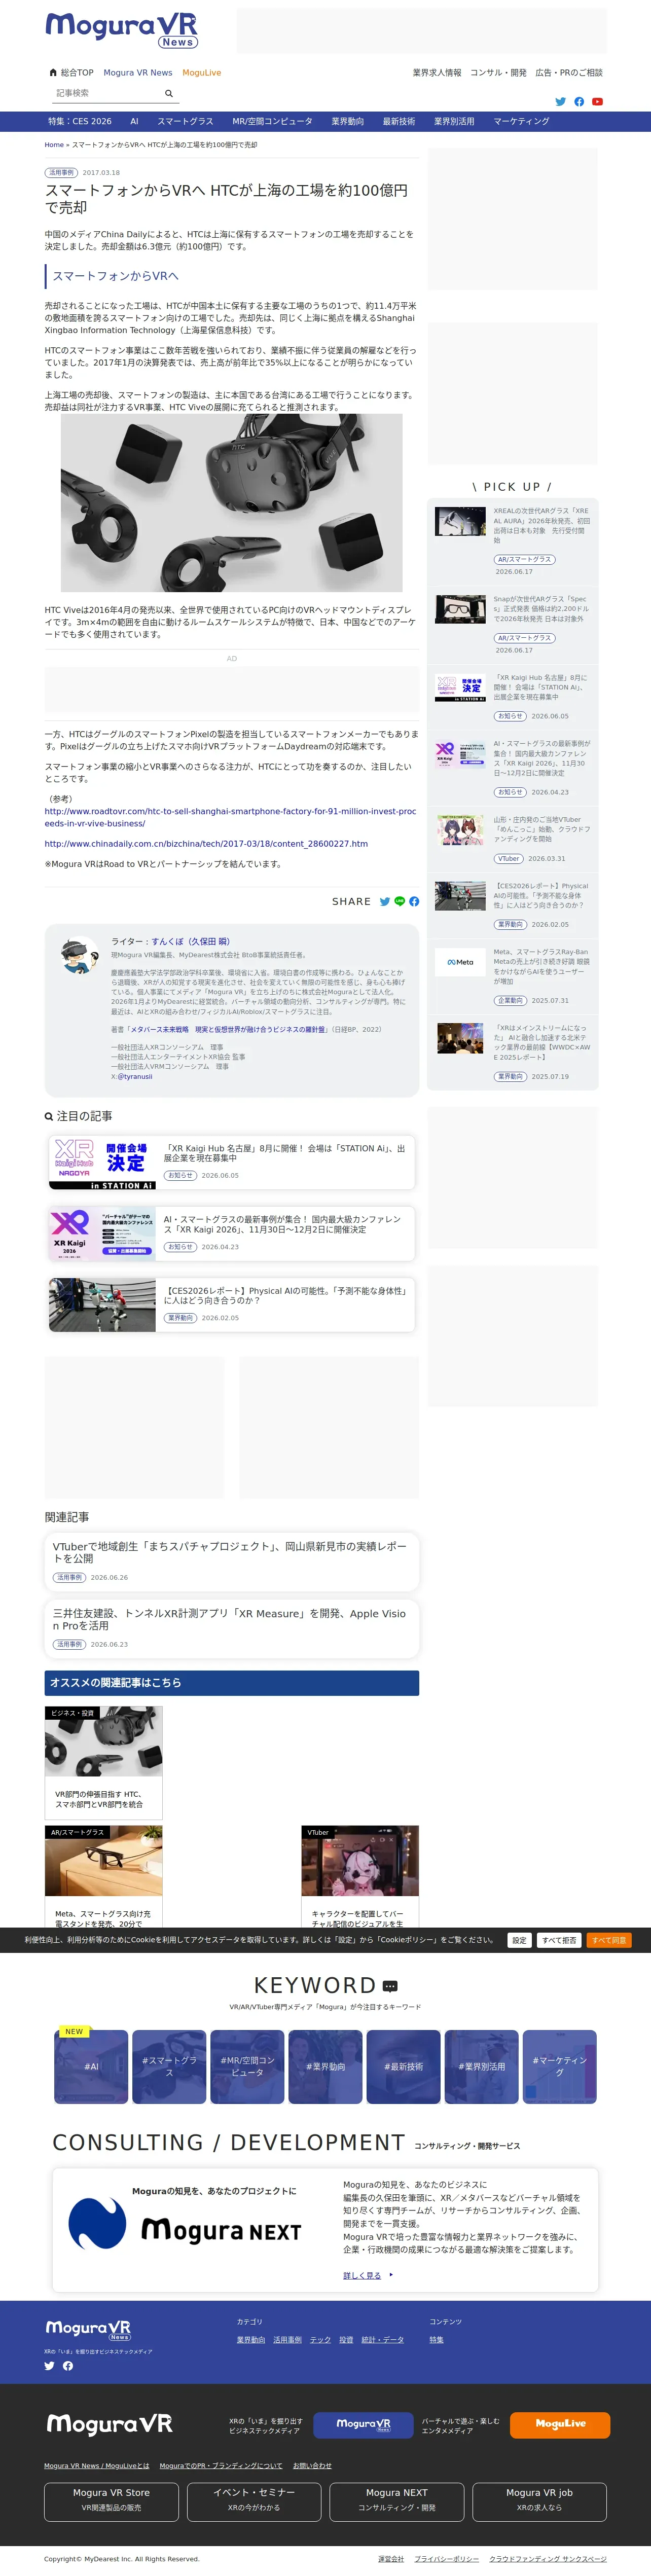Viewport: 651px width, 2576px height.
Task: Share the article via LINE icon
Action: pyautogui.click(x=400, y=902)
